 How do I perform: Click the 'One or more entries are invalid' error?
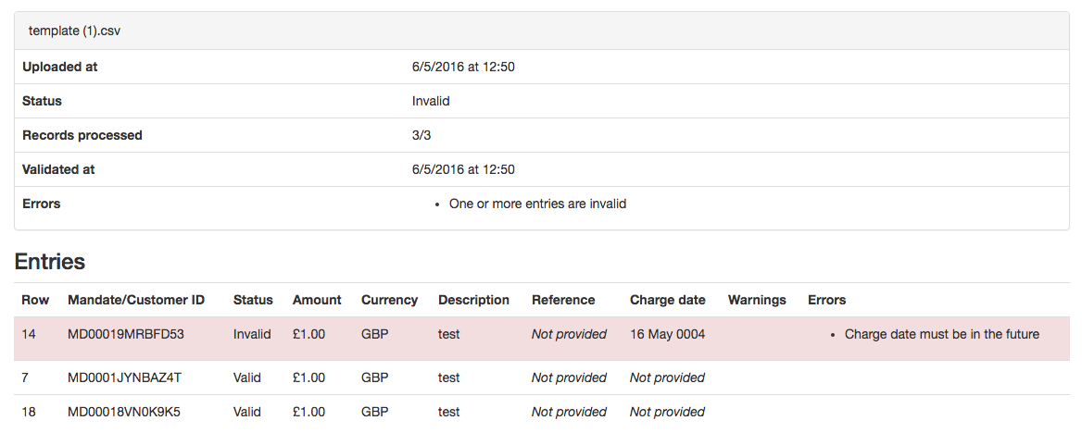click(x=537, y=204)
